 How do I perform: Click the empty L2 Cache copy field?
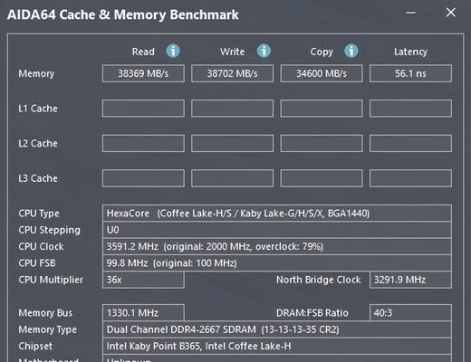322,143
